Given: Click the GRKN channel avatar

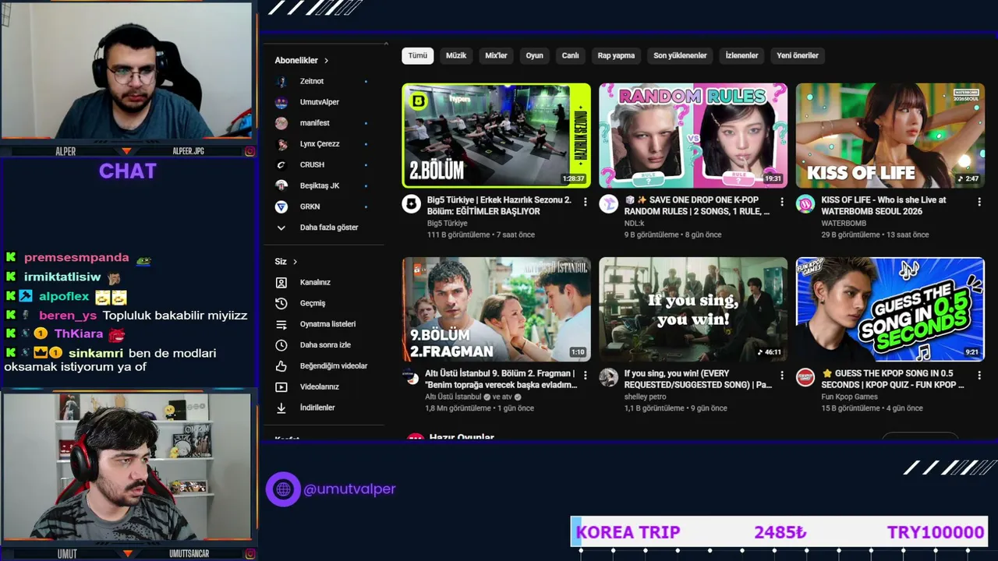Looking at the screenshot, I should coord(281,206).
